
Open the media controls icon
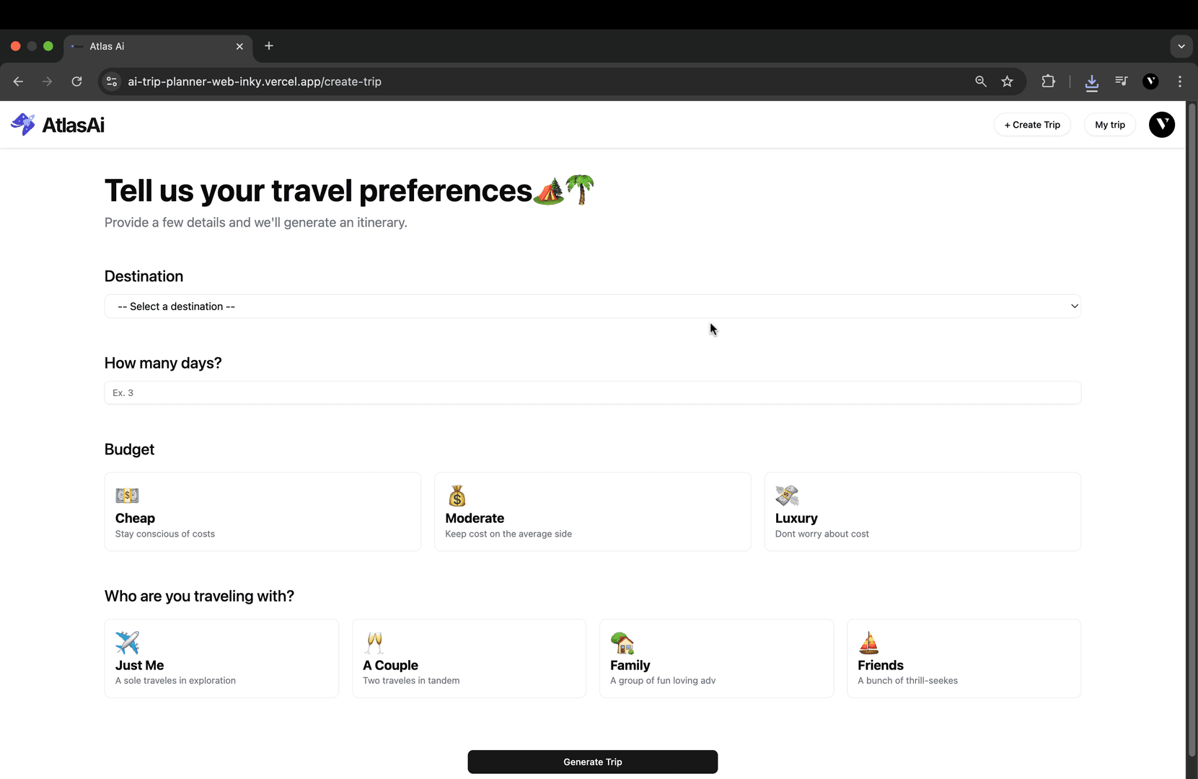pos(1121,82)
